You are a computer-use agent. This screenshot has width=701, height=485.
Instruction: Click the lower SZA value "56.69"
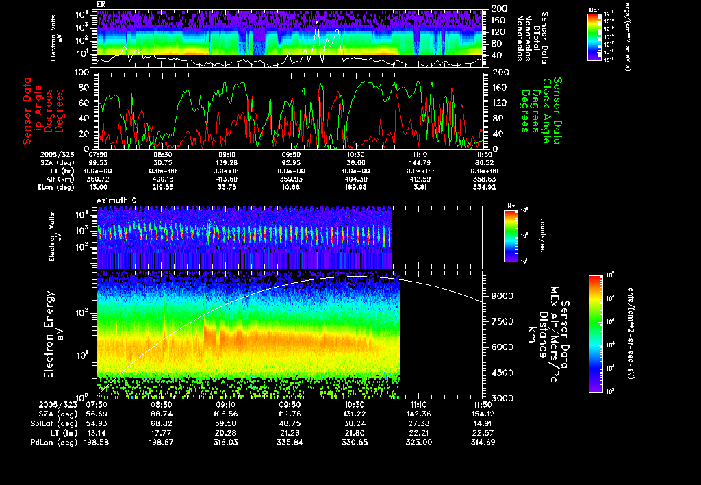pos(98,414)
